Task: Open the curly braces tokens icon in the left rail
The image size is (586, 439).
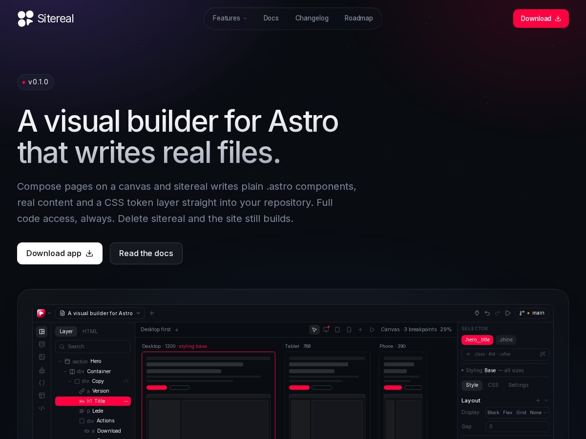Action: point(42,383)
